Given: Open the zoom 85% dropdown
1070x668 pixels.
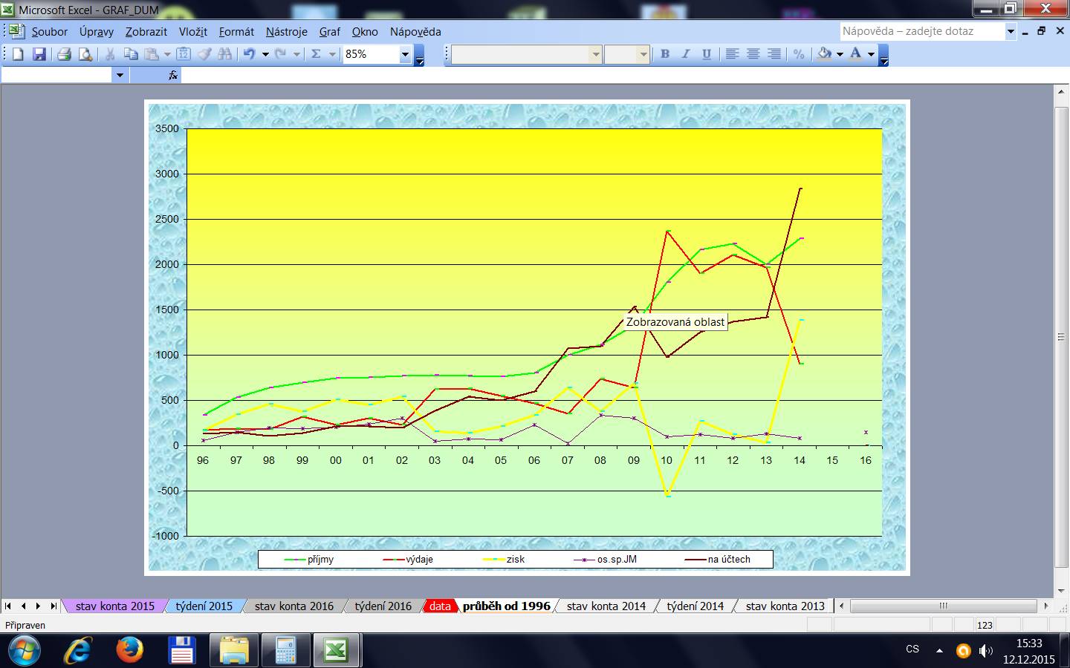Looking at the screenshot, I should point(405,54).
